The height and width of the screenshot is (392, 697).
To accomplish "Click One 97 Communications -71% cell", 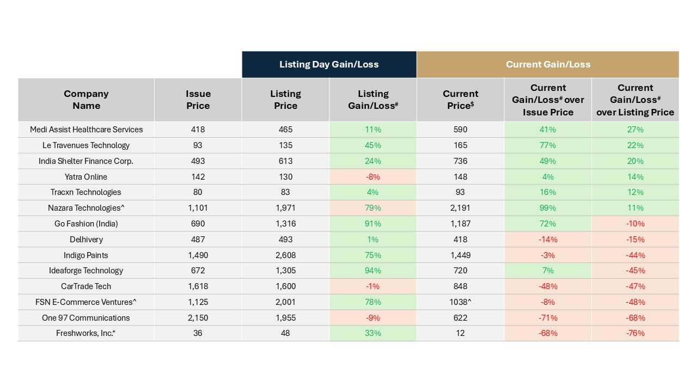I will click(548, 318).
